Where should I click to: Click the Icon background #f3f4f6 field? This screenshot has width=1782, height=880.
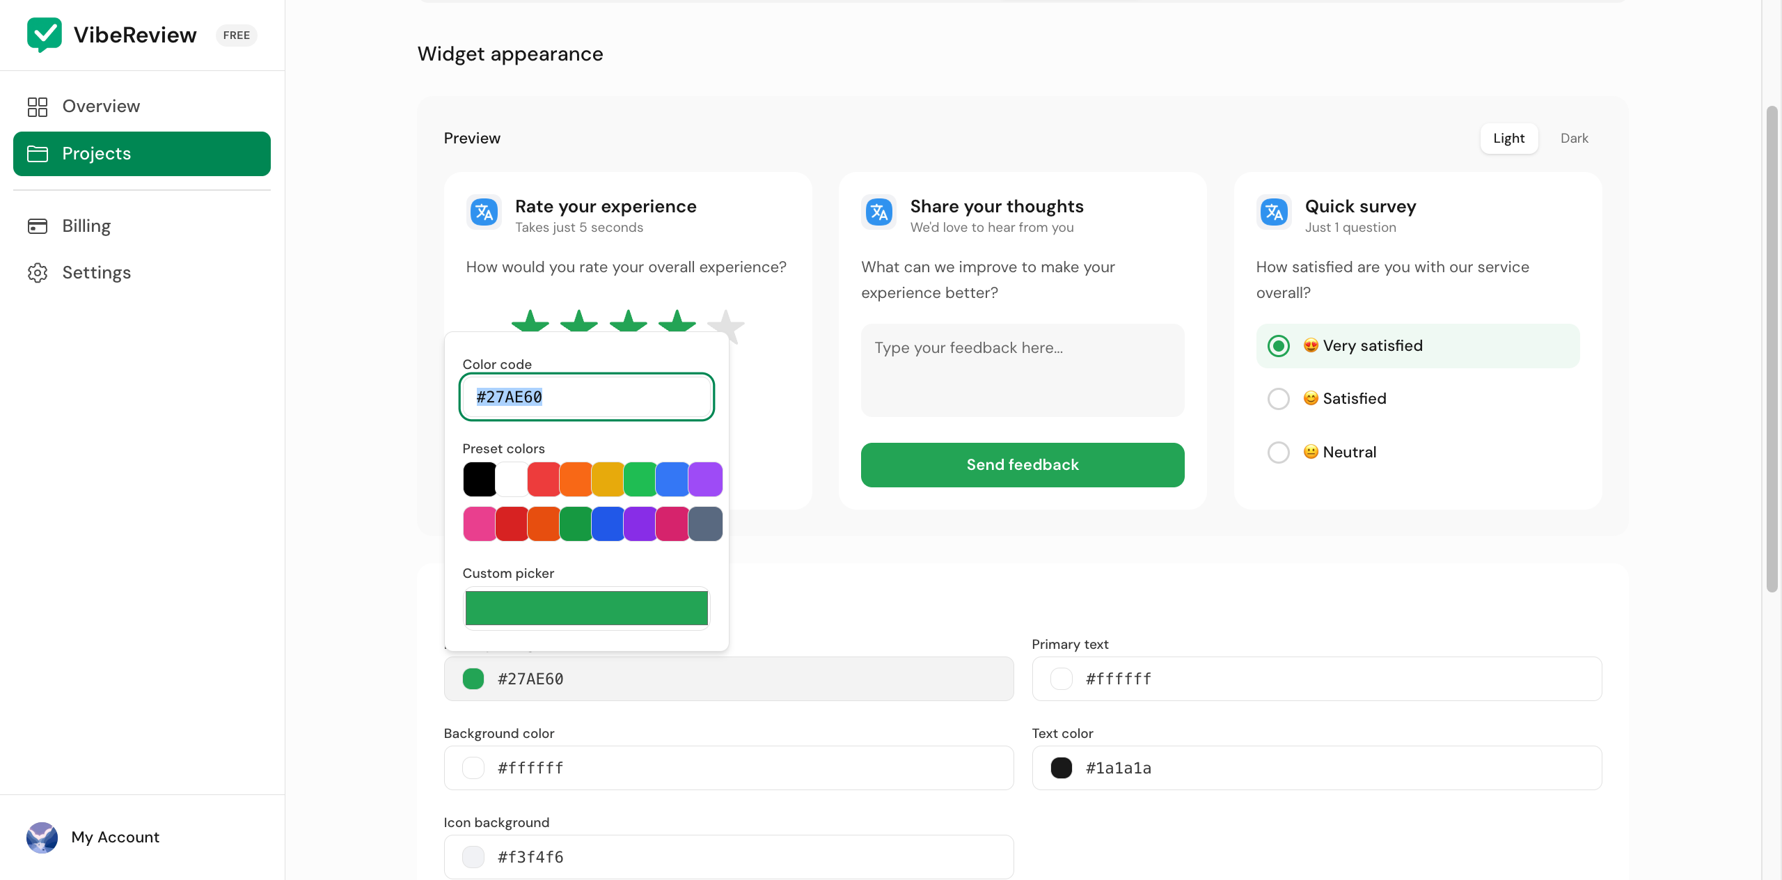click(x=729, y=857)
